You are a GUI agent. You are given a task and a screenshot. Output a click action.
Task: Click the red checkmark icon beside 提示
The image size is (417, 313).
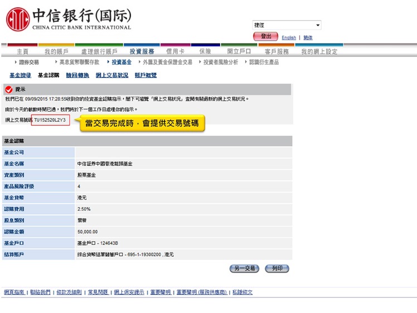9,89
